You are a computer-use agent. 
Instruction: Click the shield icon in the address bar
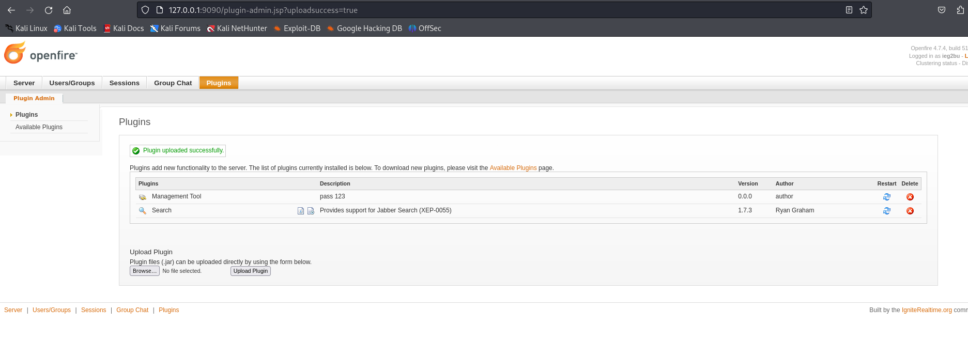(x=145, y=10)
